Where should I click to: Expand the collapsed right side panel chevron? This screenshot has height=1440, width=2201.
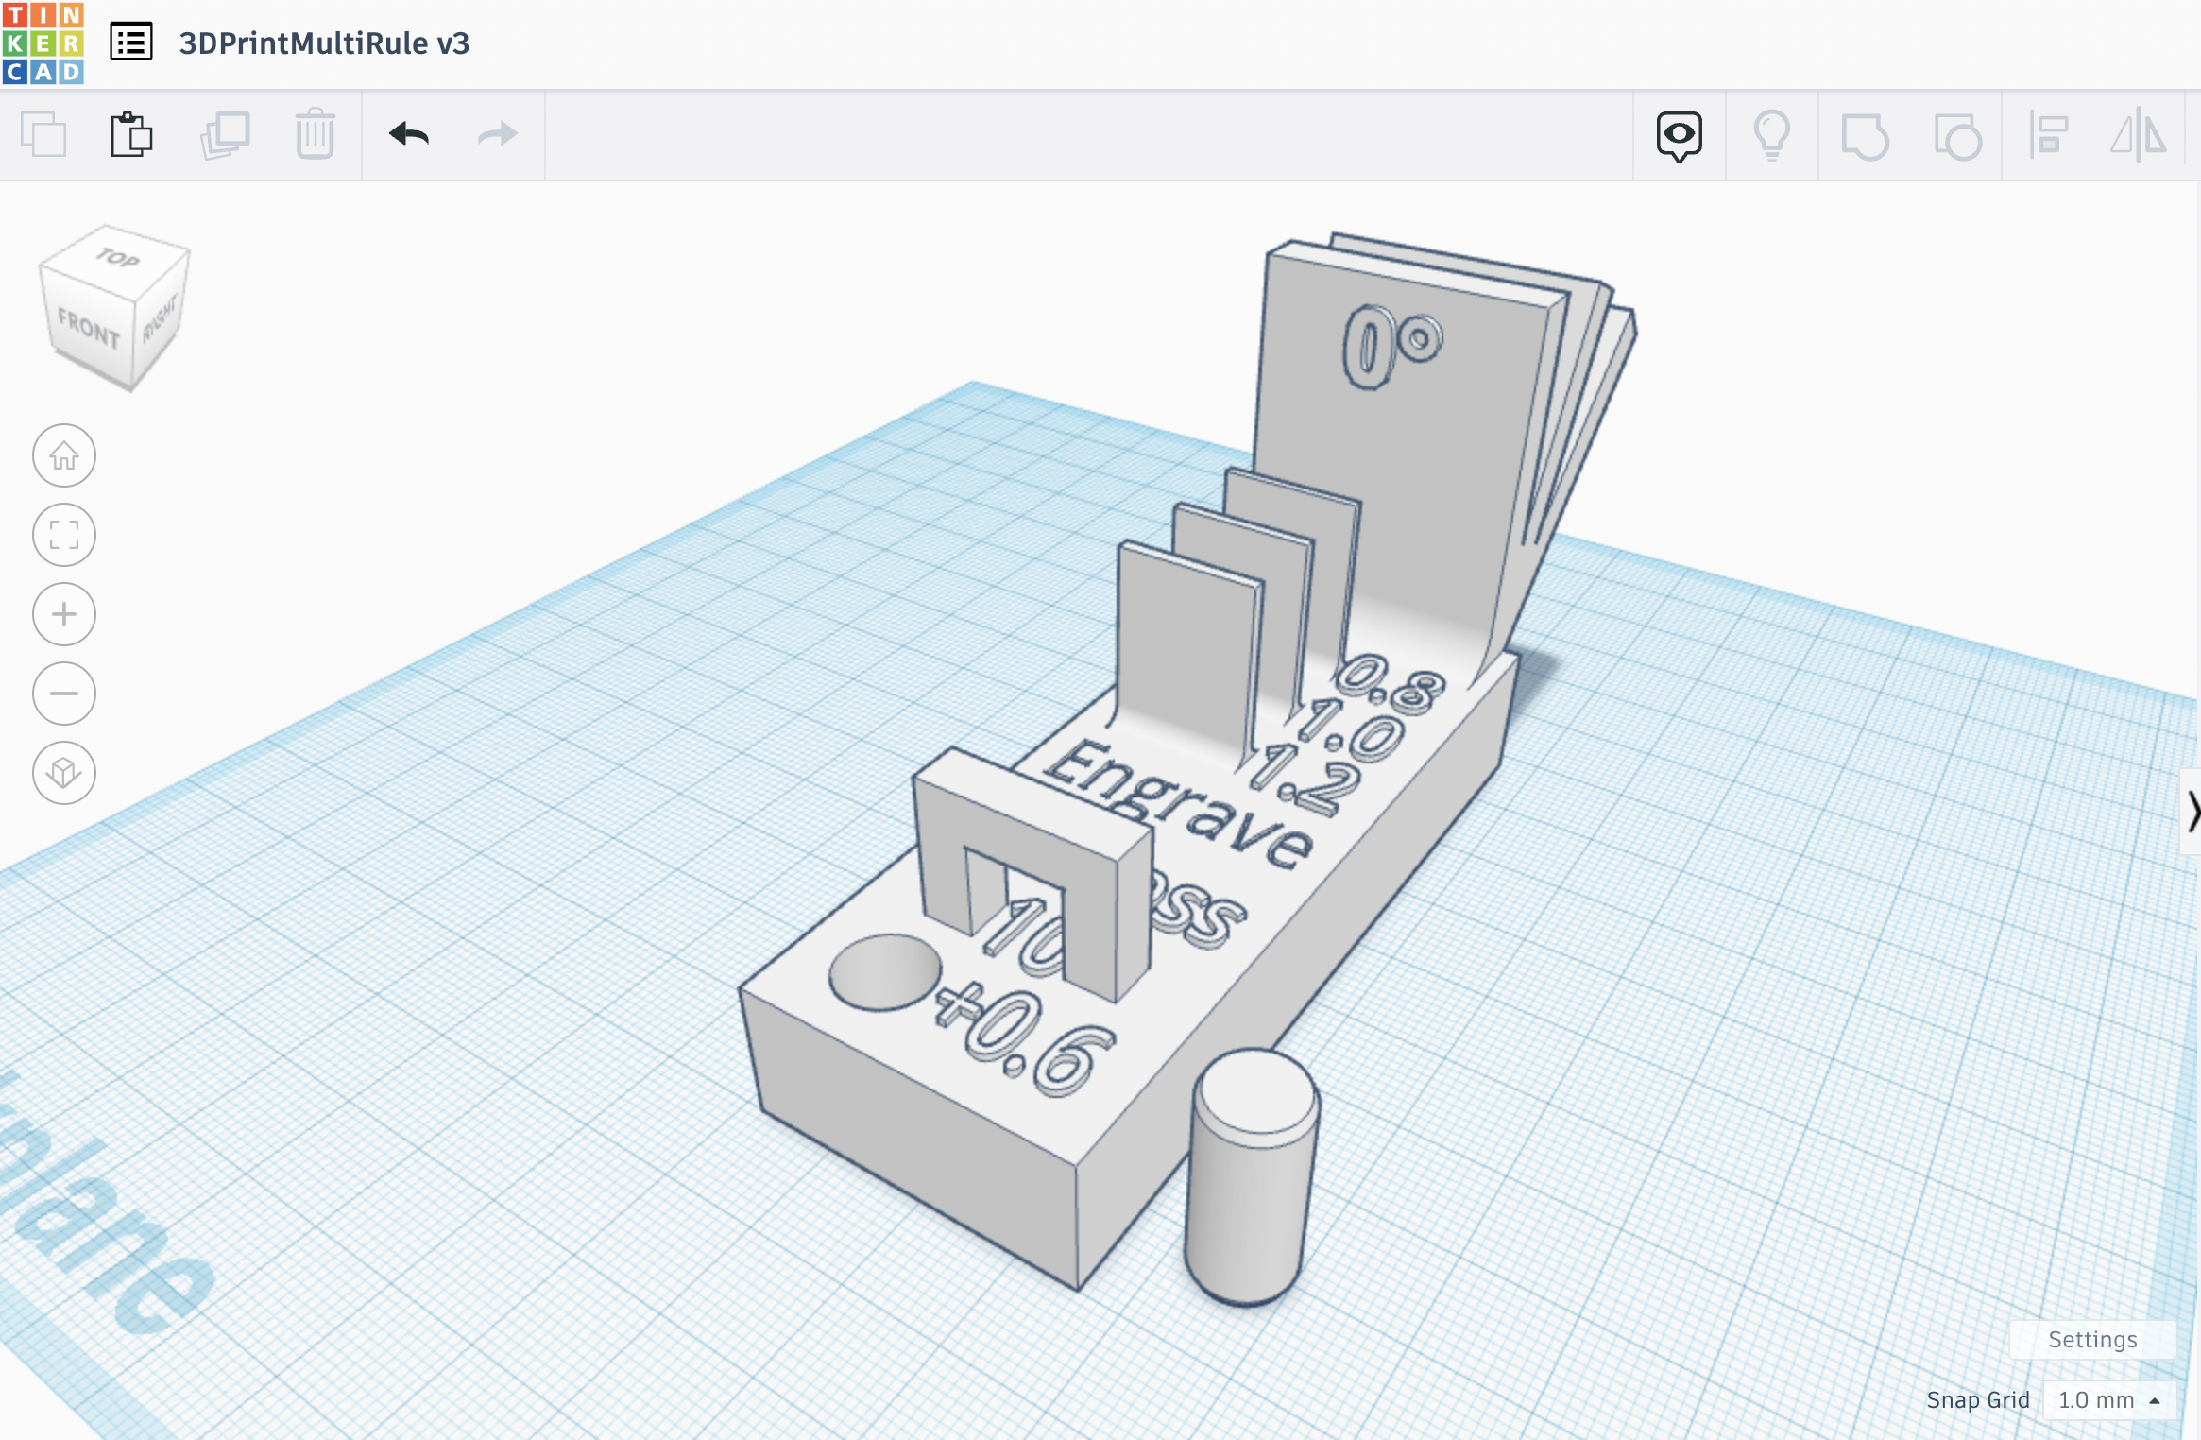[2192, 812]
